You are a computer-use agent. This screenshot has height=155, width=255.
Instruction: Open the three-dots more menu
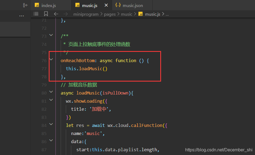(x=21, y=16)
